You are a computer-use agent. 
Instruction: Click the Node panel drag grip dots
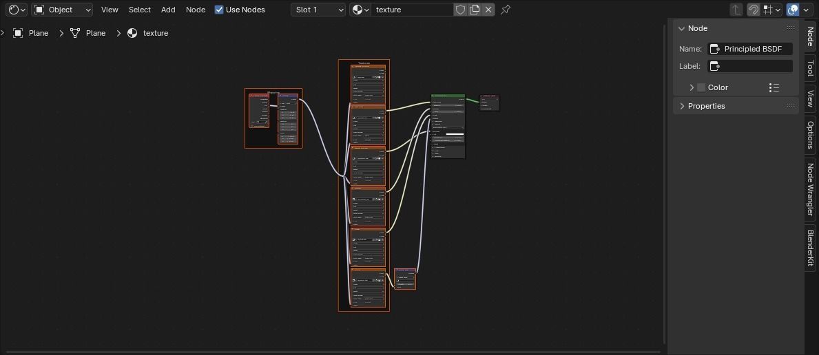(791, 28)
